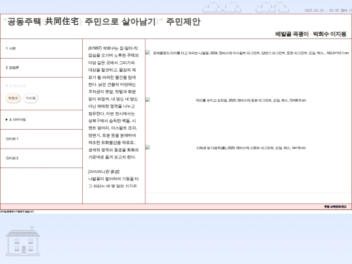352x264 pixels.
Task: Click the small notice text below the footer bar
Action: click(17, 212)
